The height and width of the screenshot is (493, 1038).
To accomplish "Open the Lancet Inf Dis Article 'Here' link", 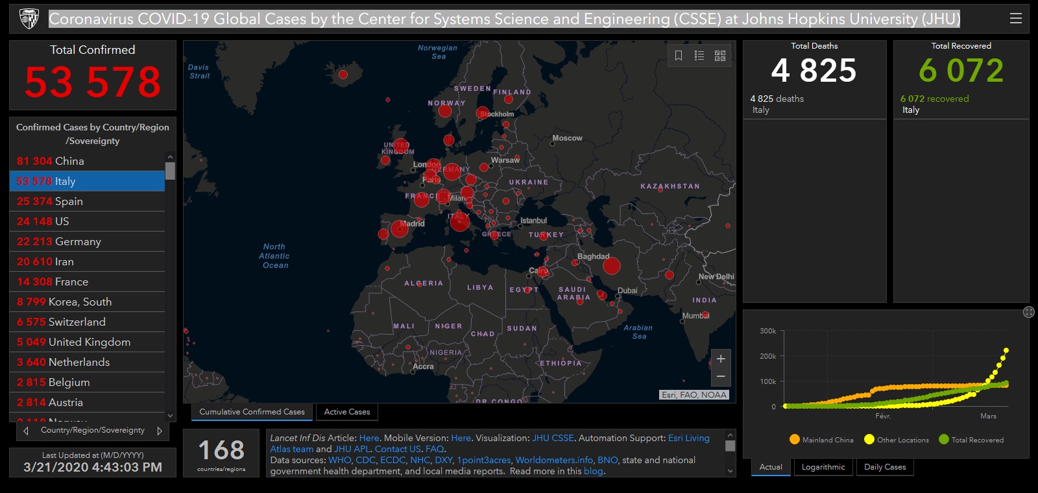I will 369,439.
